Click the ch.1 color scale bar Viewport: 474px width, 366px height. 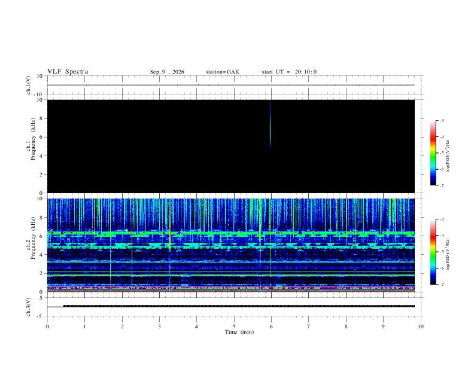click(433, 153)
